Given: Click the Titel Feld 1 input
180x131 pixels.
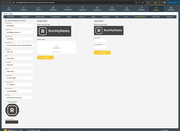Looking at the screenshot, I should click(x=19, y=52).
